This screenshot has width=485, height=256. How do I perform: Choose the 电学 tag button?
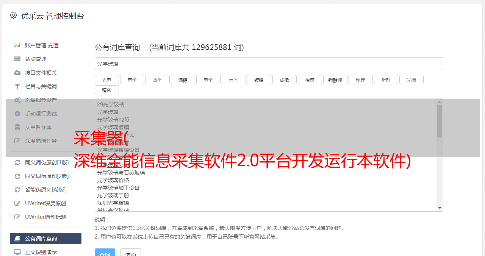point(208,80)
